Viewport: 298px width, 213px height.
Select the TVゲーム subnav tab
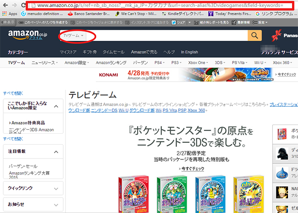17,63
